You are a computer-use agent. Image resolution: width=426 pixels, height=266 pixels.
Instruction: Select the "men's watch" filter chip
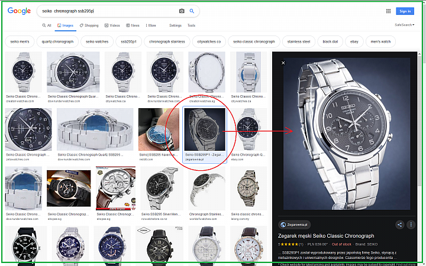tap(380, 41)
